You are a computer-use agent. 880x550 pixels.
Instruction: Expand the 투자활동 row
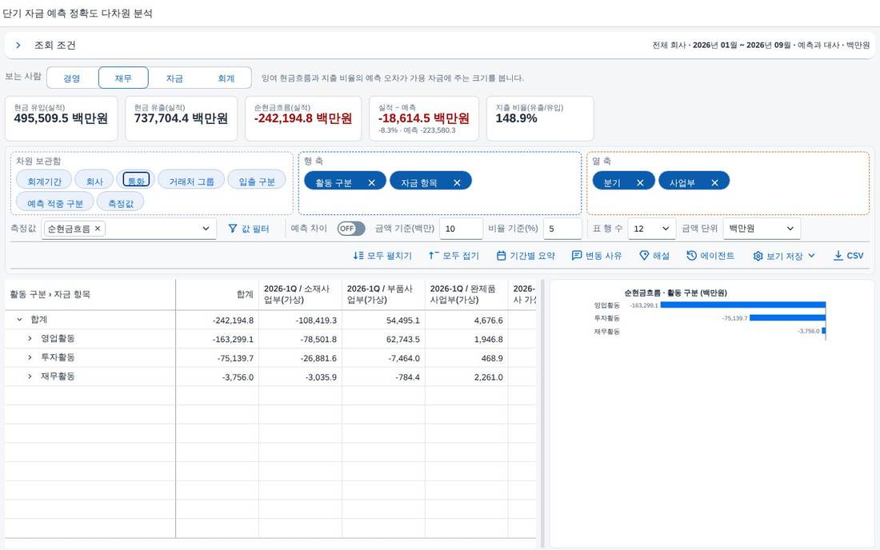[x=30, y=357]
